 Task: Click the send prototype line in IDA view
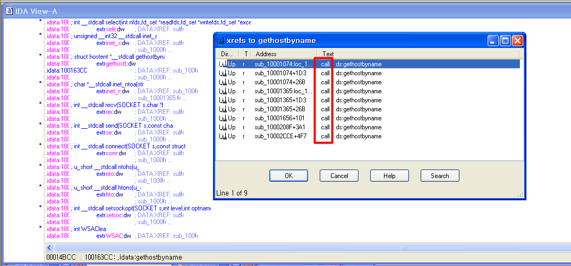109,126
